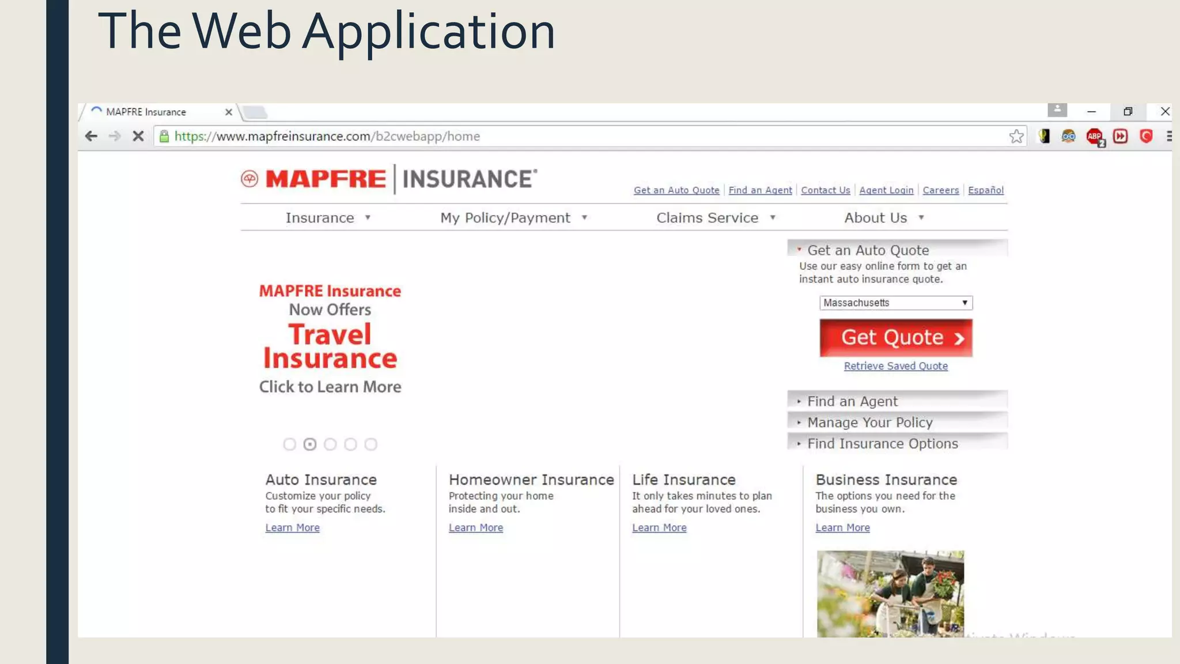This screenshot has width=1180, height=664.
Task: Click the Auto Insurance heading
Action: coord(321,480)
